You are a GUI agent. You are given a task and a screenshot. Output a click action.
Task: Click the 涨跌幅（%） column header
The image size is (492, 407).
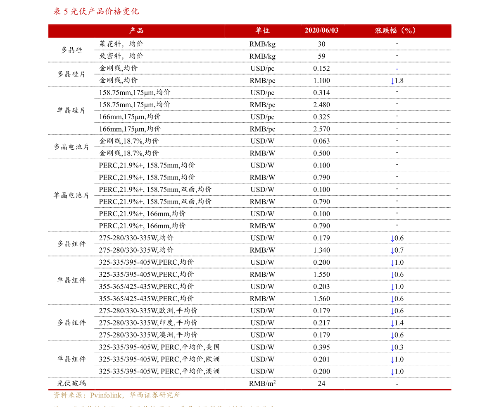tap(397, 31)
